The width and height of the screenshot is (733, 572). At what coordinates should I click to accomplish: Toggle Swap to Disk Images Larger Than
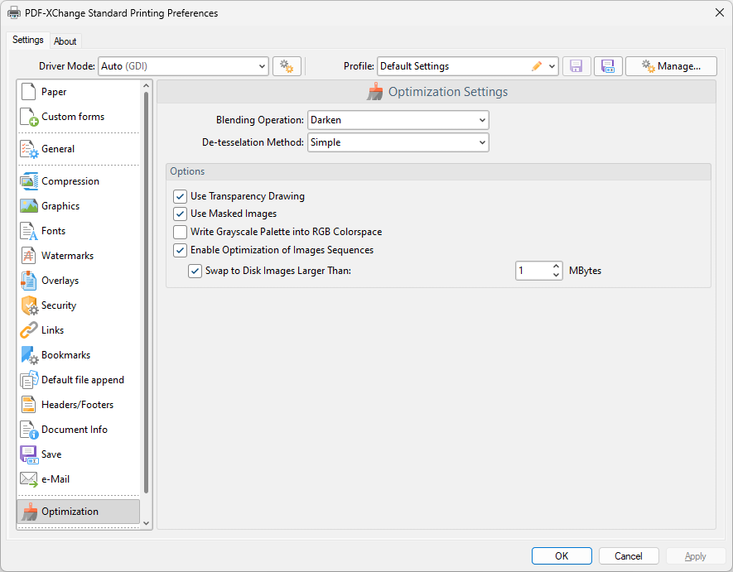(195, 271)
